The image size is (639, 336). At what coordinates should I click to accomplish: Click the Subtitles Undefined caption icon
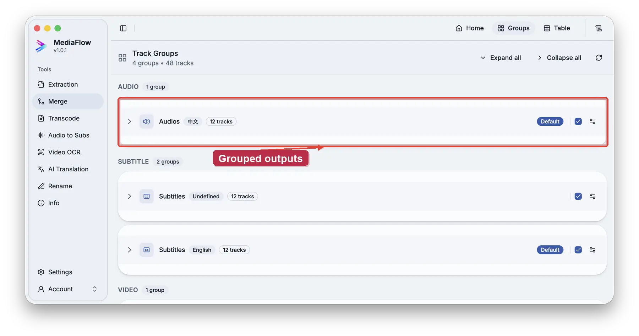tap(147, 197)
